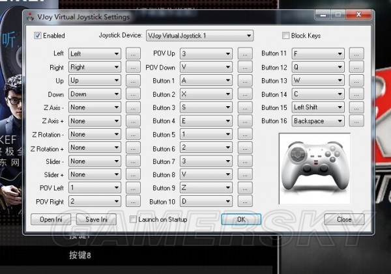Click the ... button for Button 1
Image resolution: width=391 pixels, height=274 pixels.
pos(245,81)
